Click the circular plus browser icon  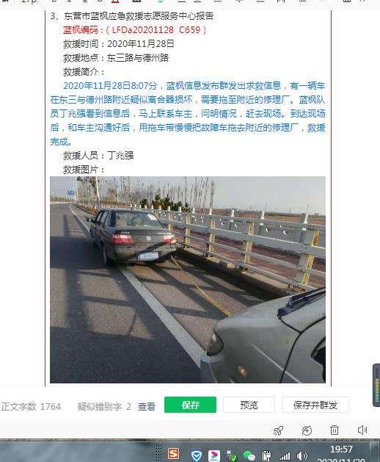tap(307, 430)
